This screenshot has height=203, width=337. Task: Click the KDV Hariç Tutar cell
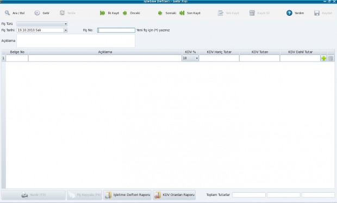pyautogui.click(x=219, y=58)
